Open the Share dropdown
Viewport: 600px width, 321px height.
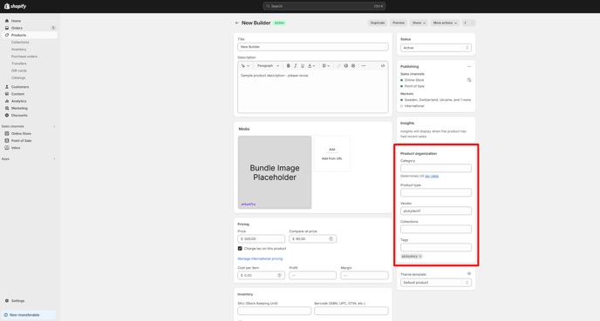coord(419,23)
